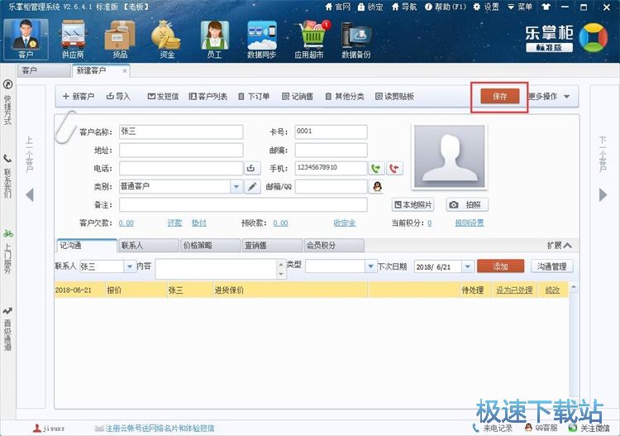
Task: Expand 更多操作 dropdown
Action: 549,96
